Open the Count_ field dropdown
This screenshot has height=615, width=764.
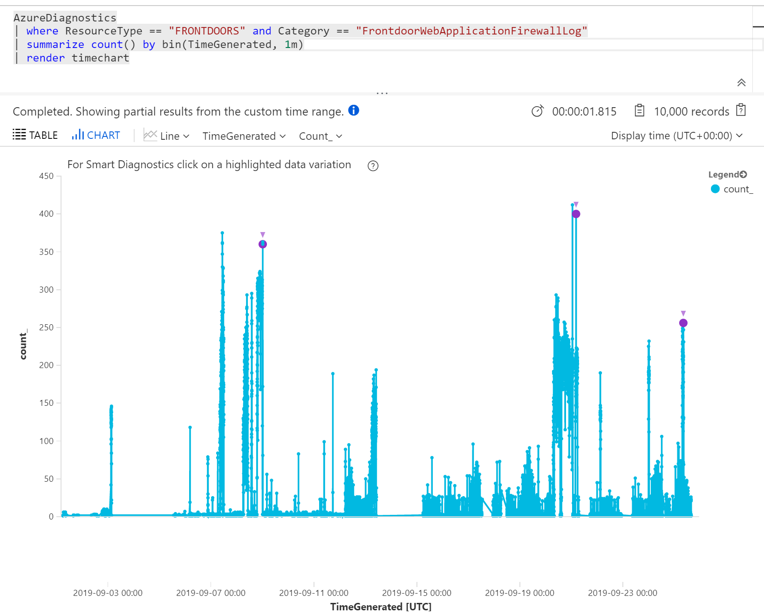pyautogui.click(x=320, y=136)
